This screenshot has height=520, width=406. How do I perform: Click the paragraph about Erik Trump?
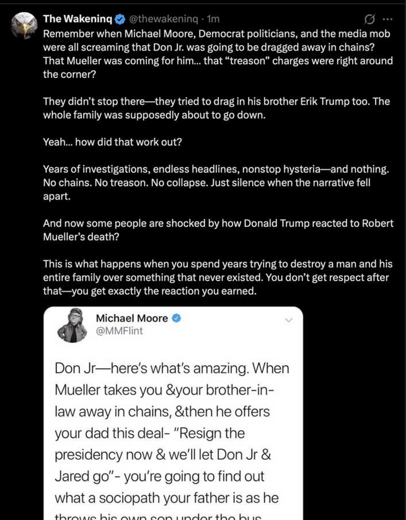217,108
